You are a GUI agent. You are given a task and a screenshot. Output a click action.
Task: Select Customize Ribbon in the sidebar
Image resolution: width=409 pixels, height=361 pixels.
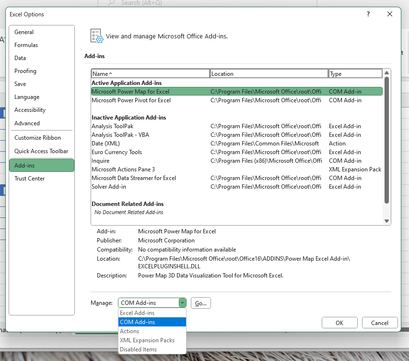(x=41, y=138)
